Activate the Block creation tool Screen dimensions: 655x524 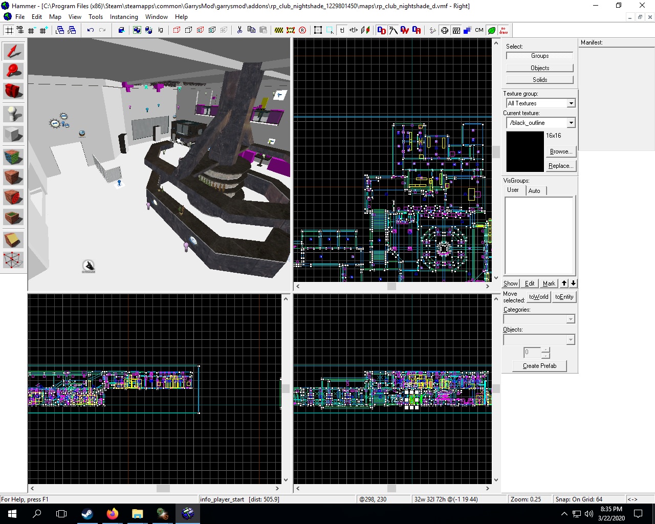pyautogui.click(x=13, y=135)
